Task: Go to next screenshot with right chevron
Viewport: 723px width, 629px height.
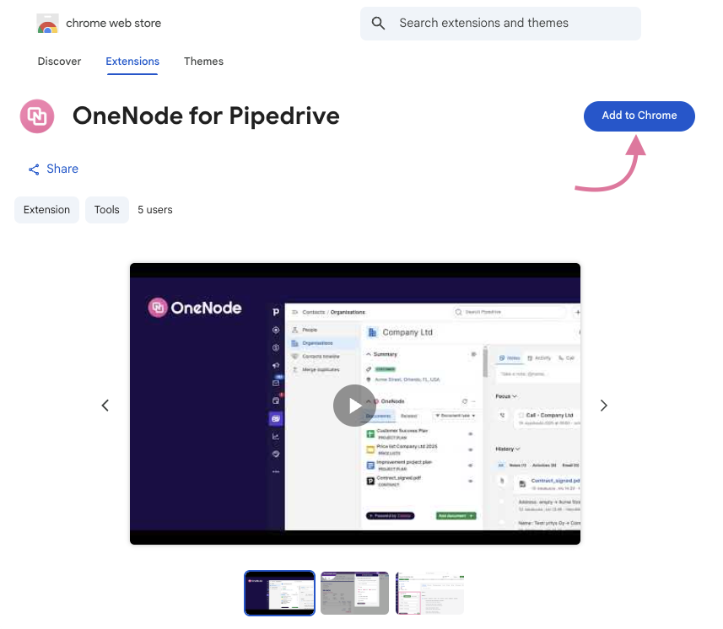Action: [603, 406]
